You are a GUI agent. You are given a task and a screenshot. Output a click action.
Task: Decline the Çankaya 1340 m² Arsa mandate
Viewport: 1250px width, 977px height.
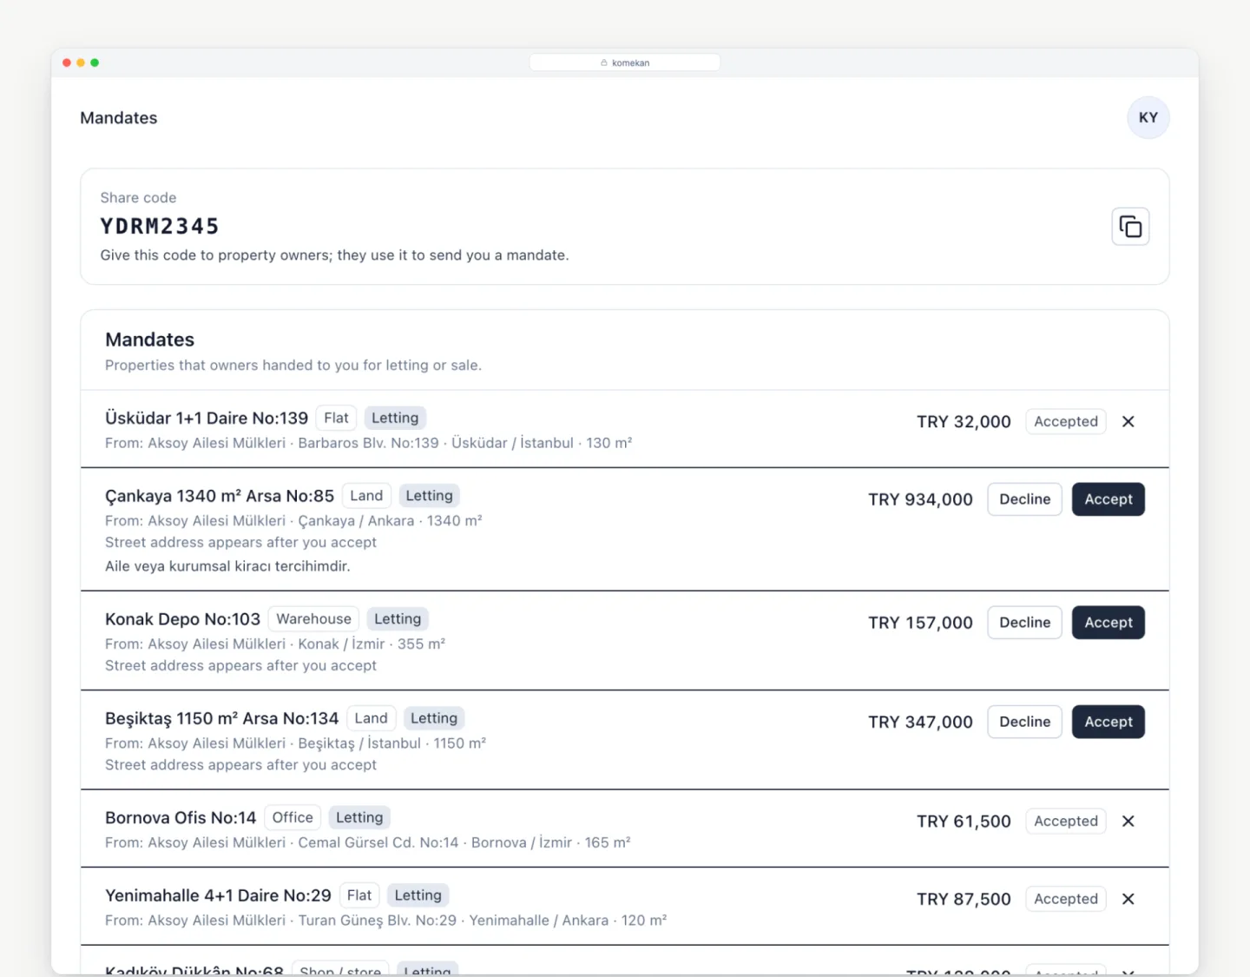1024,499
